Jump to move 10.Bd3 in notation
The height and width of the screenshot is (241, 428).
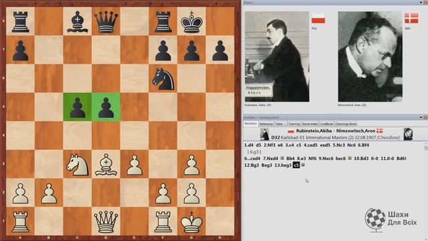pyautogui.click(x=361, y=159)
